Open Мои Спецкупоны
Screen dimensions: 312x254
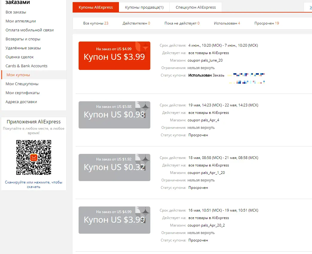click(22, 84)
